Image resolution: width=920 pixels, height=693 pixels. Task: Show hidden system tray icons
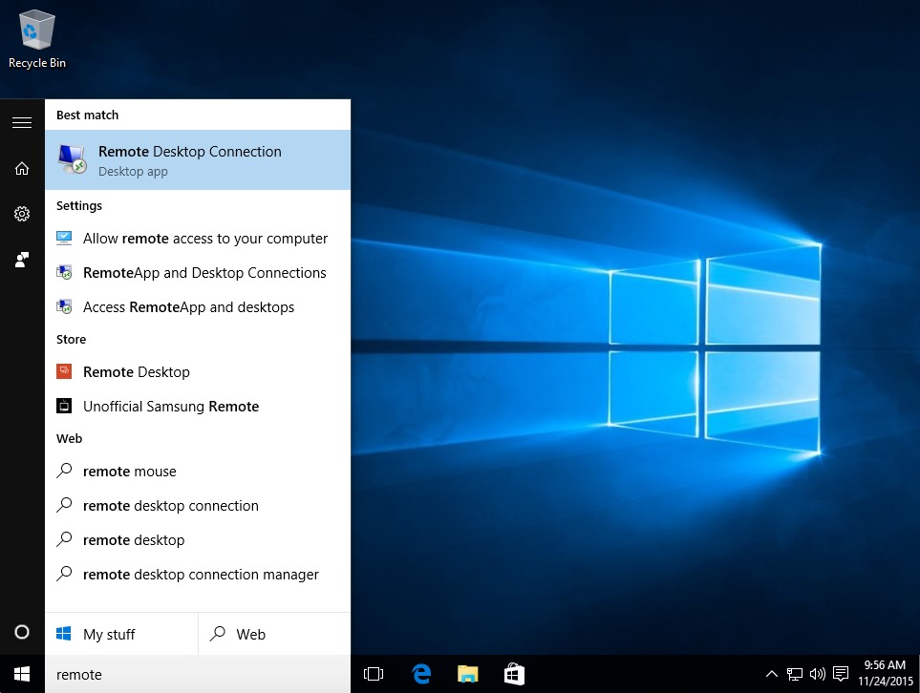tap(772, 674)
